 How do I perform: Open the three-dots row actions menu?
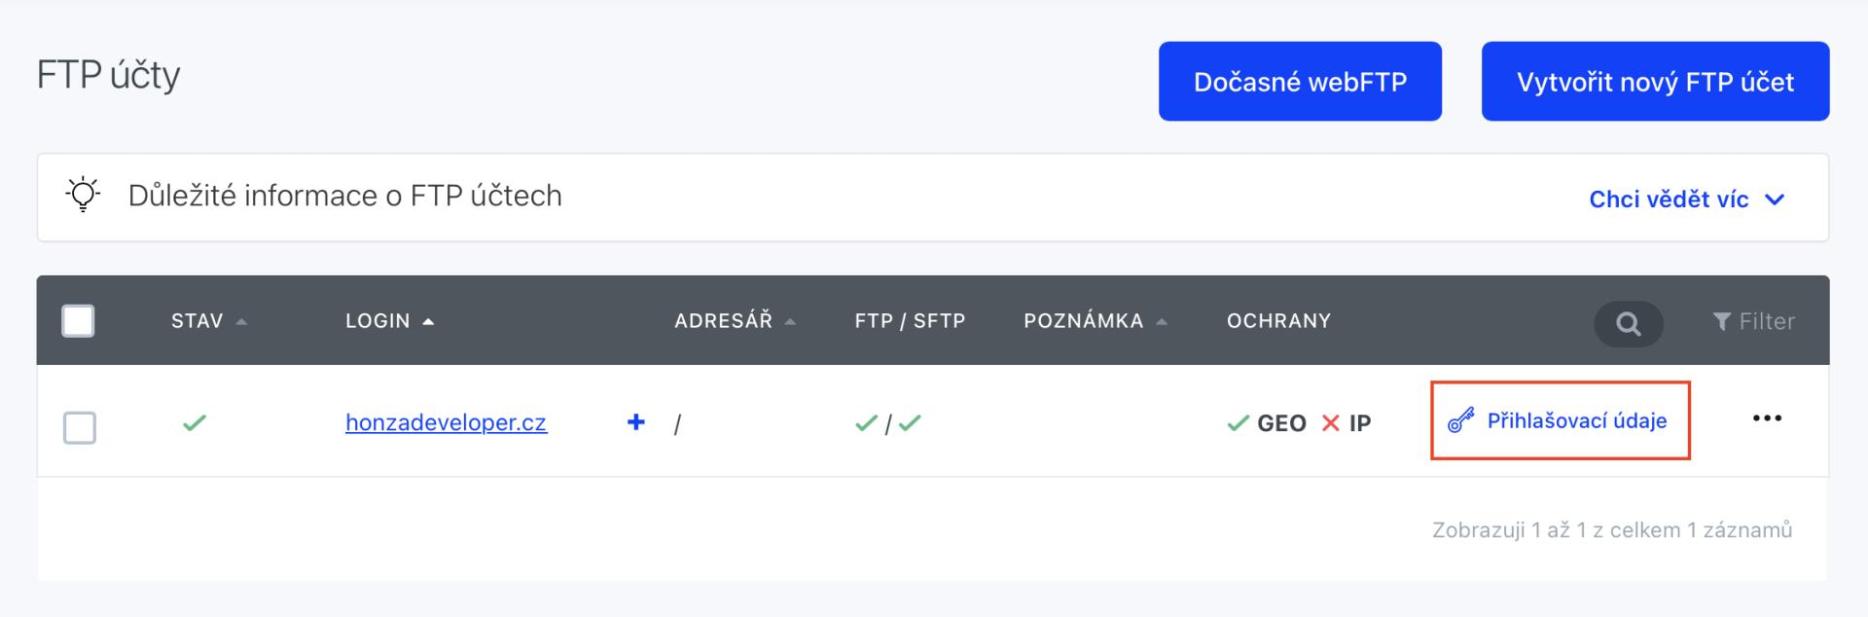1766,418
